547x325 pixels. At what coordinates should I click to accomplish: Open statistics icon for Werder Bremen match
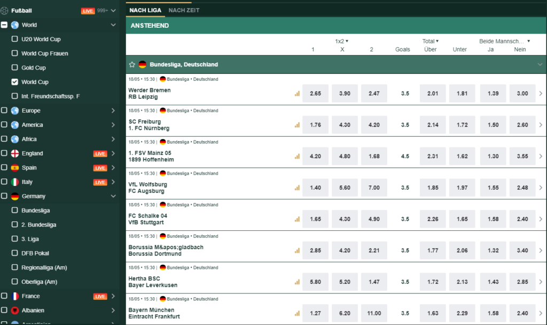297,94
